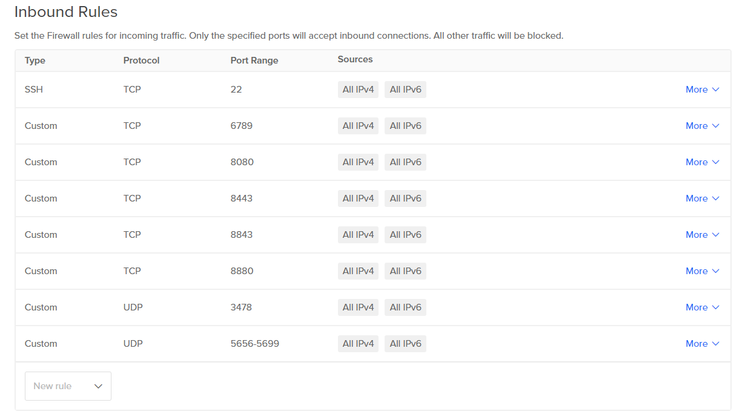Expand More menu for ports 5656-5699 rule

click(x=702, y=344)
